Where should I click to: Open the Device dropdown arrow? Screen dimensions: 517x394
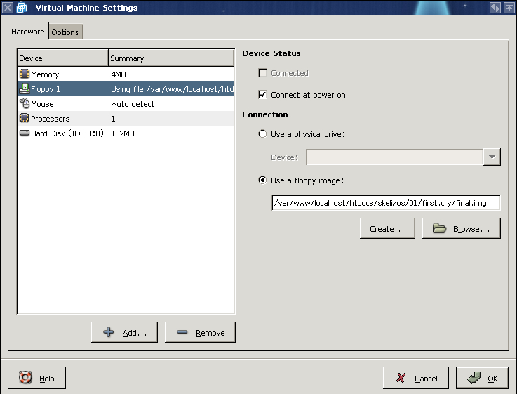[x=492, y=157]
